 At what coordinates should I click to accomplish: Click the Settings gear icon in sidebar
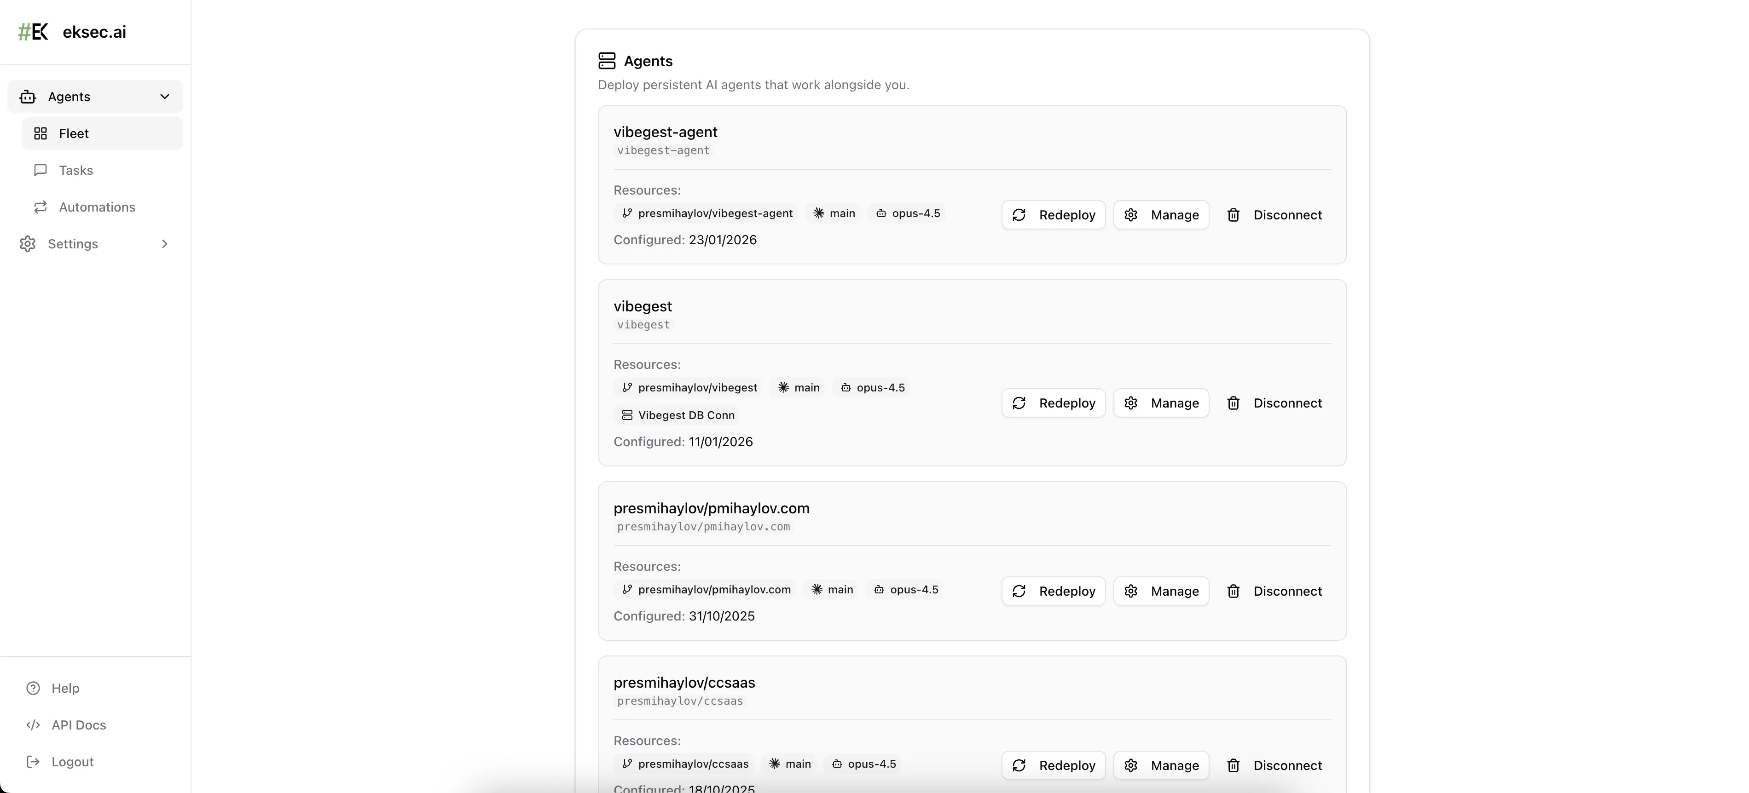[28, 244]
